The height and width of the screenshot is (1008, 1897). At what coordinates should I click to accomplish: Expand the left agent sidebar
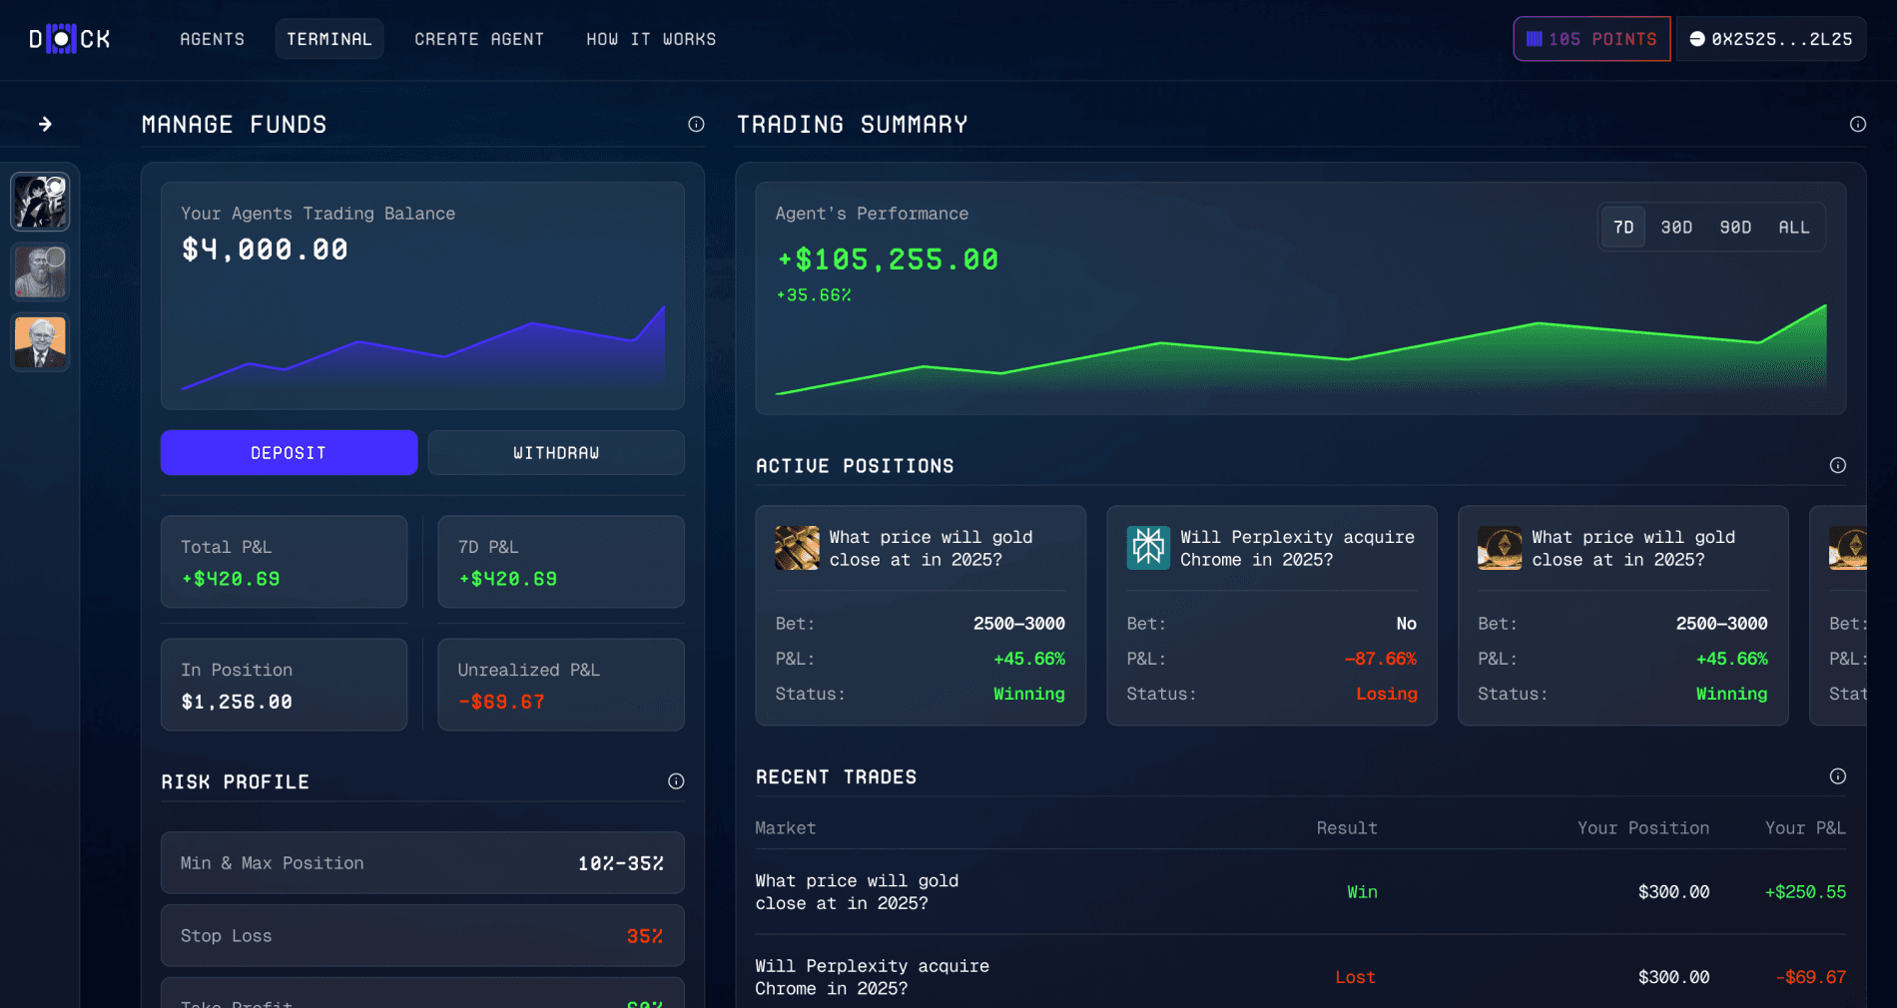tap(44, 124)
